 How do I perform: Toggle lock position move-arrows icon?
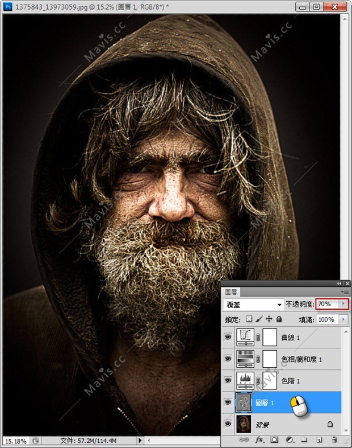269,319
